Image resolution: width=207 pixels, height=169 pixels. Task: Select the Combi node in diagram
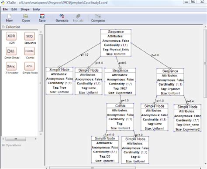click(120, 117)
